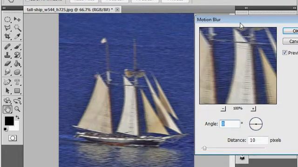Click the angle direction dial

[x=256, y=124]
